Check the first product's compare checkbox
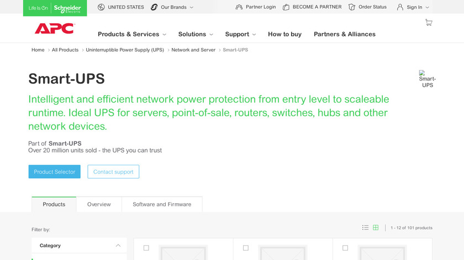 (x=146, y=248)
